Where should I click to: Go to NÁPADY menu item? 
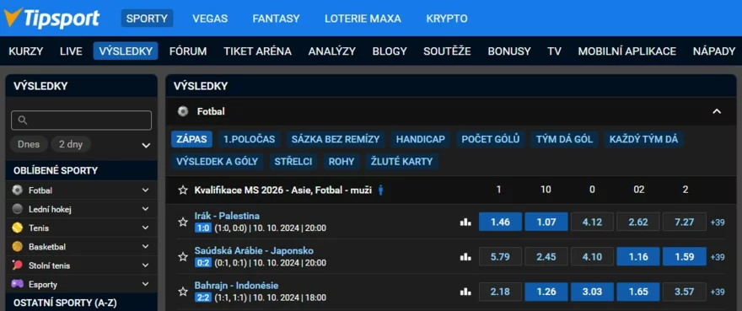[714, 51]
